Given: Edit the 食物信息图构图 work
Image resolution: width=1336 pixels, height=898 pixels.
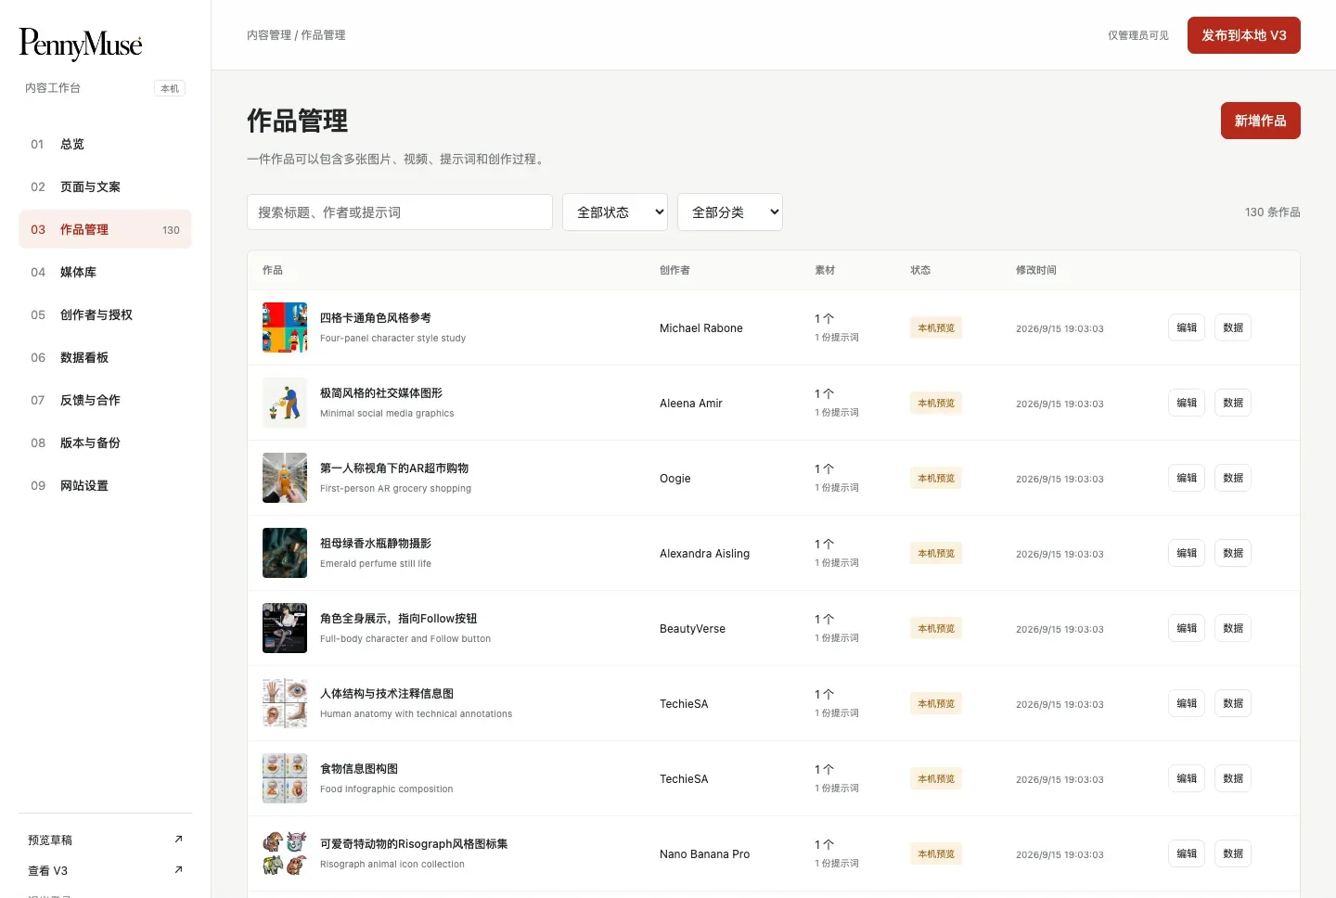Looking at the screenshot, I should point(1187,778).
